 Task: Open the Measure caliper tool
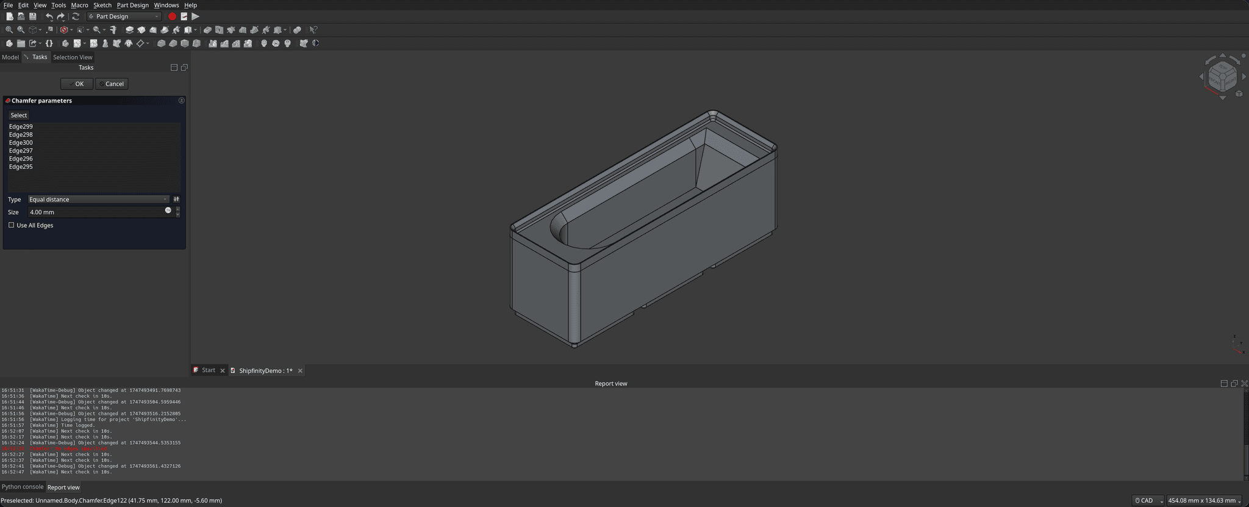(x=113, y=29)
